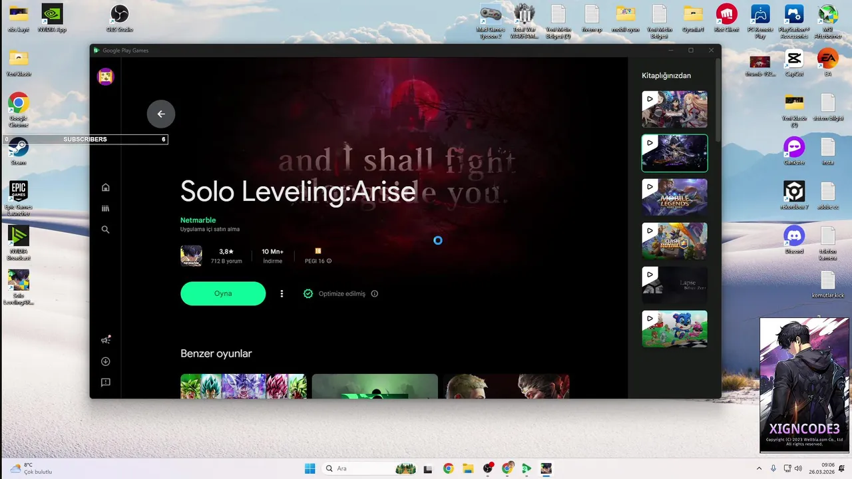The image size is (852, 479).
Task: Open the taskbar volume control
Action: click(798, 468)
